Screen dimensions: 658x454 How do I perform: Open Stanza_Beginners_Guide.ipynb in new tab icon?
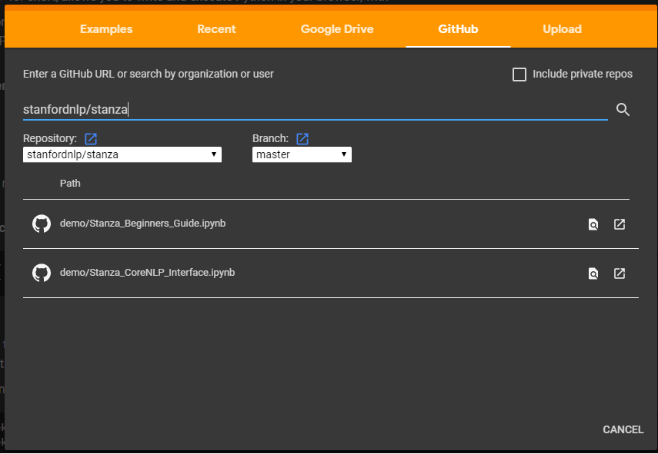click(x=620, y=224)
